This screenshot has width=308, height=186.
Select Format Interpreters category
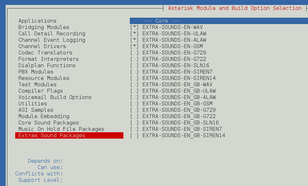48,59
